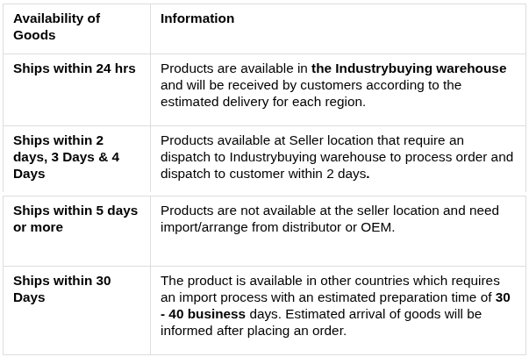The height and width of the screenshot is (357, 529).
Task: Click the "import/arrange from distributor or OEM" line
Action: 277,227
